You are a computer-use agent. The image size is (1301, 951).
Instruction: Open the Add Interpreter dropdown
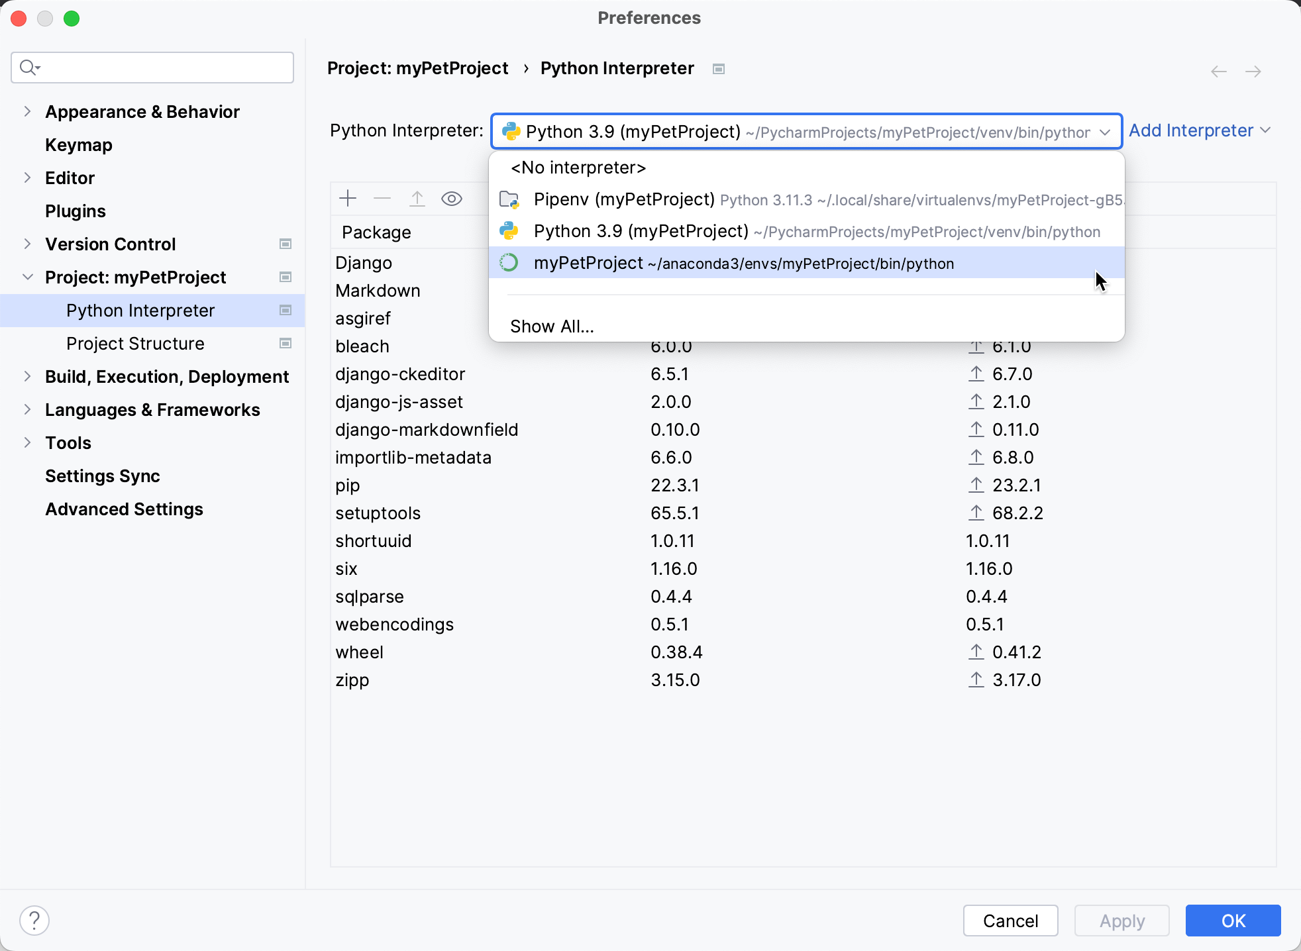pos(1199,130)
